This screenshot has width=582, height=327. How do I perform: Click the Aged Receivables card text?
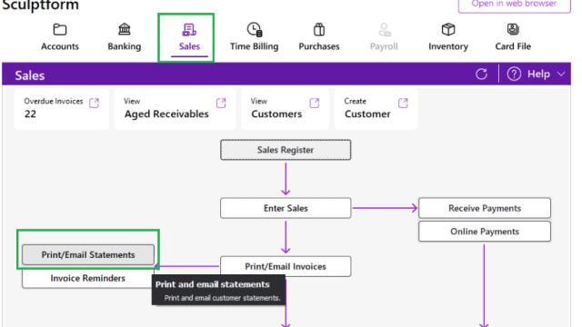tap(166, 114)
